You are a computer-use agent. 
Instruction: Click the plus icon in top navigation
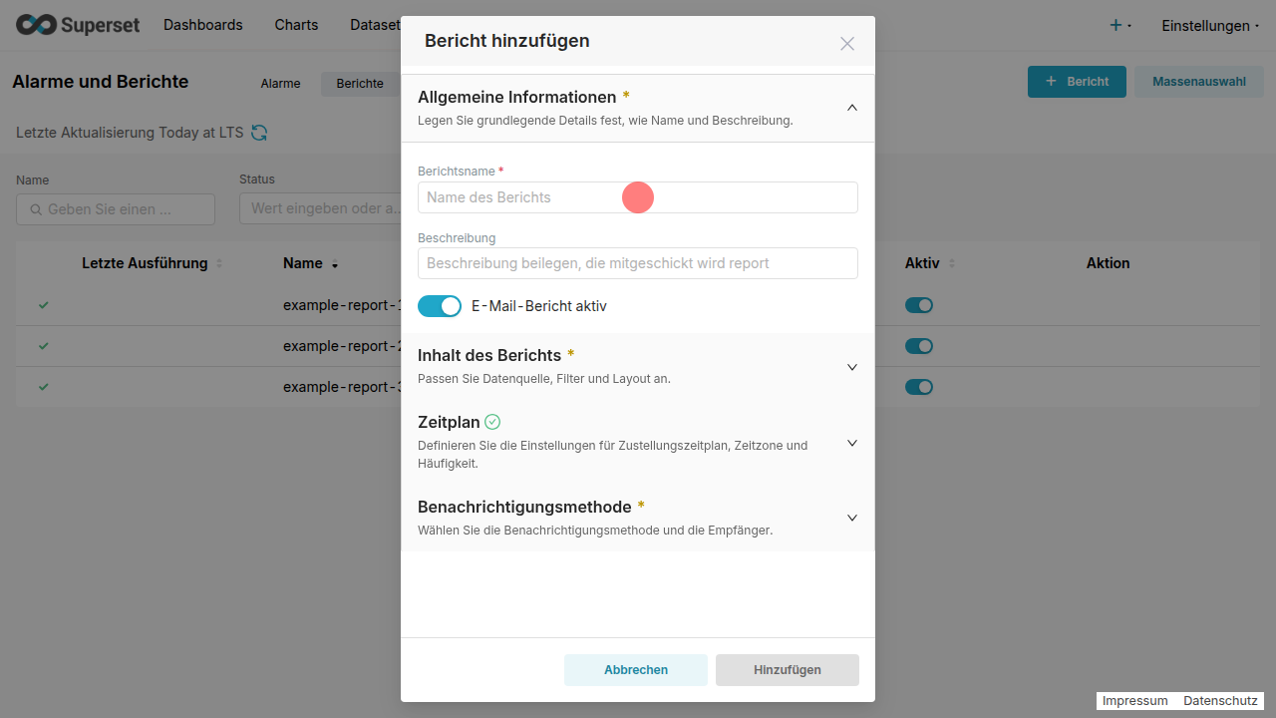[1116, 25]
